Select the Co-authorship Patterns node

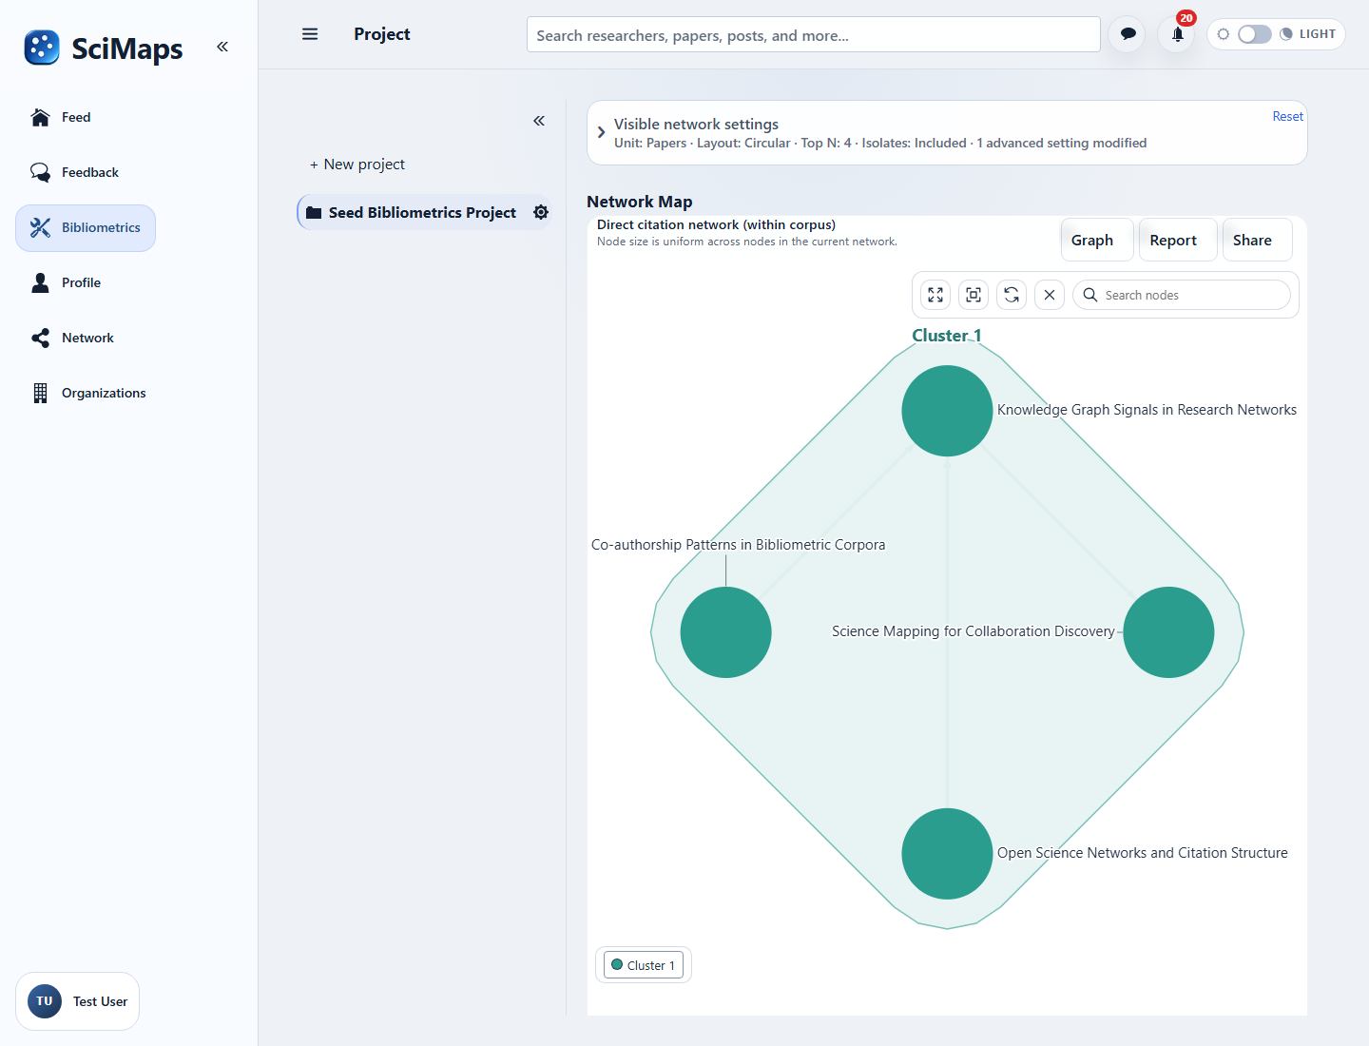coord(725,632)
